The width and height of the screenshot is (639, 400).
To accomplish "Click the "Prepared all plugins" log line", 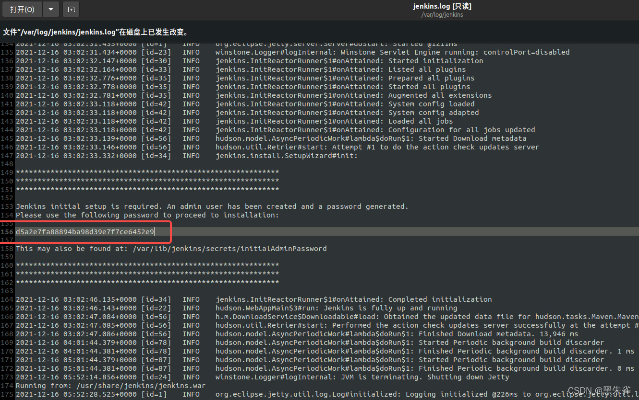I will pyautogui.click(x=245, y=78).
